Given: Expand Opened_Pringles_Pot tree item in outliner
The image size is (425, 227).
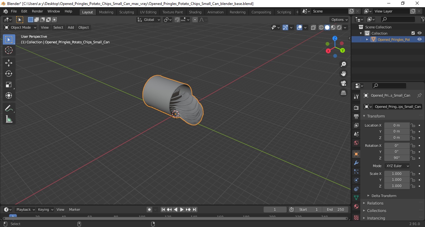Looking at the screenshot, I should 367,39.
